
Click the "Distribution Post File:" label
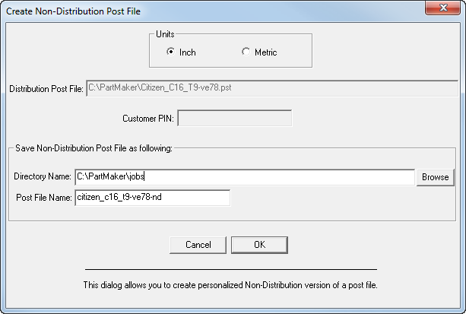(x=46, y=89)
